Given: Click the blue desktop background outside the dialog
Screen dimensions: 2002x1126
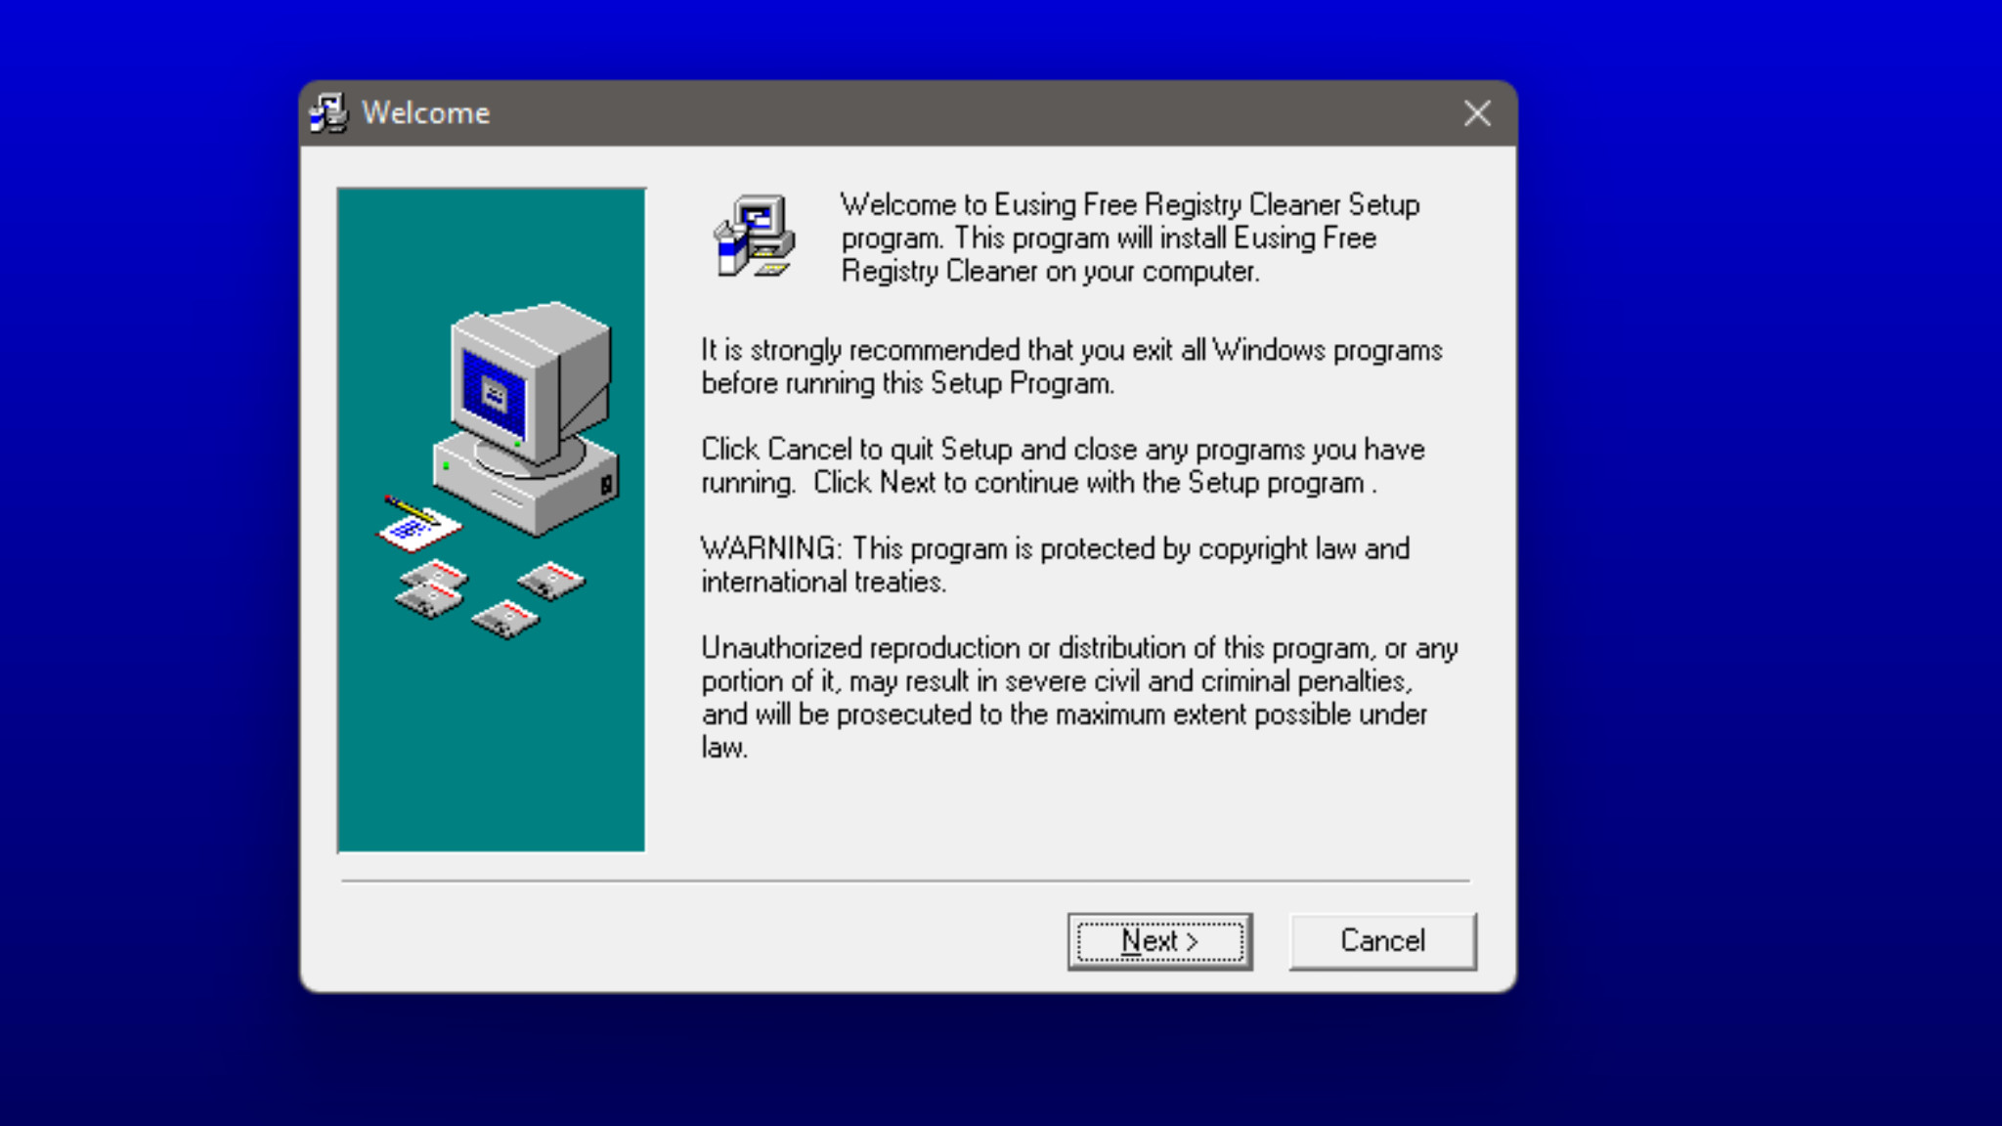Looking at the screenshot, I should (1760, 586).
